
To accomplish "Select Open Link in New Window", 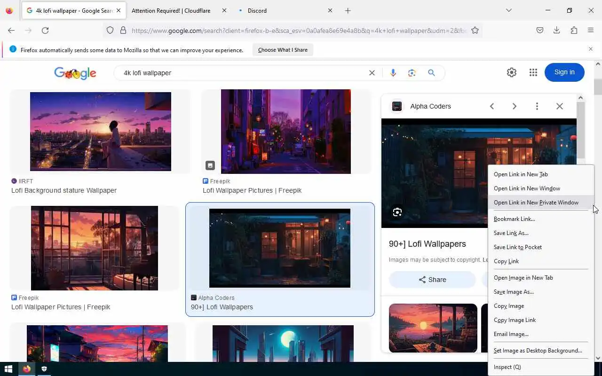I will pyautogui.click(x=541, y=188).
